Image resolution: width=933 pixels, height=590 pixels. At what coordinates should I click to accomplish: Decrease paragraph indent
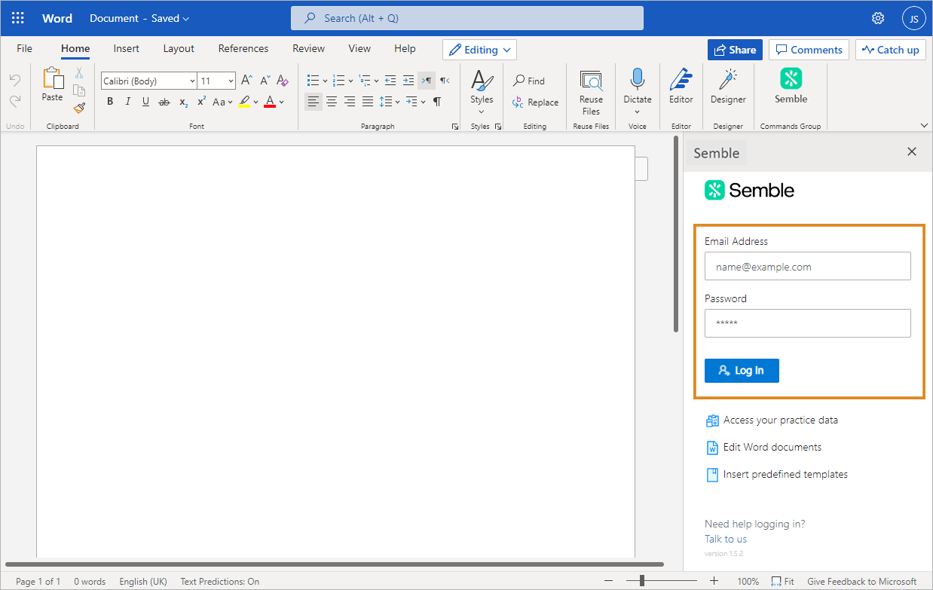390,81
